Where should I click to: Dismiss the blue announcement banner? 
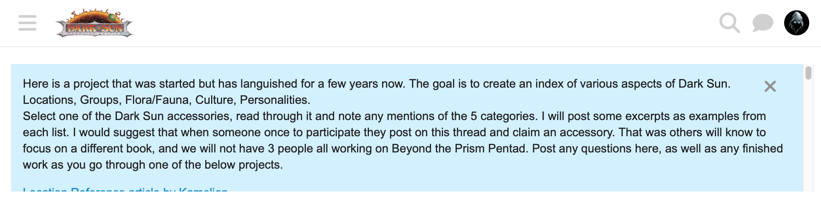click(770, 87)
